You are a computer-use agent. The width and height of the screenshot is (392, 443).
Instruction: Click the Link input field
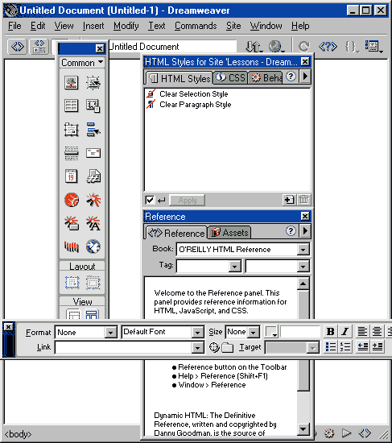coord(129,347)
